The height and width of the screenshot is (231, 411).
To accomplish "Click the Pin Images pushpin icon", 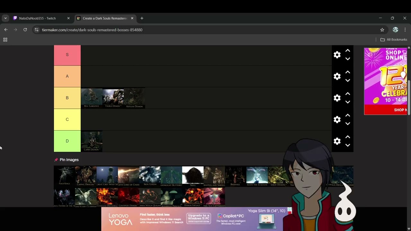I will [x=56, y=160].
